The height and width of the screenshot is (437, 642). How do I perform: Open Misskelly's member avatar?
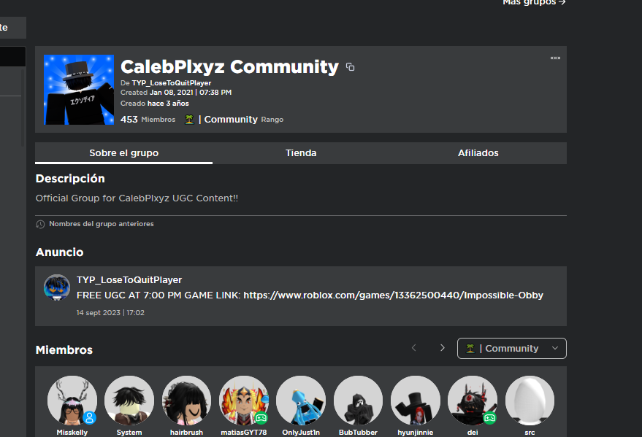[72, 401]
